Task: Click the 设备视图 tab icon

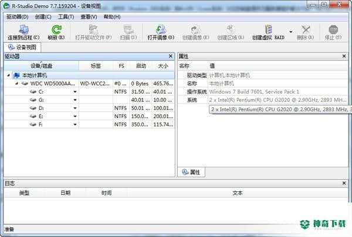Action: [x=11, y=47]
